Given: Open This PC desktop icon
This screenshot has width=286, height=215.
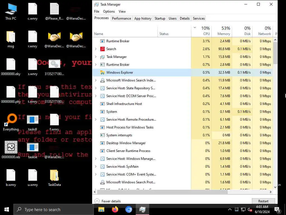Looking at the screenshot, I should pyautogui.click(x=11, y=12).
